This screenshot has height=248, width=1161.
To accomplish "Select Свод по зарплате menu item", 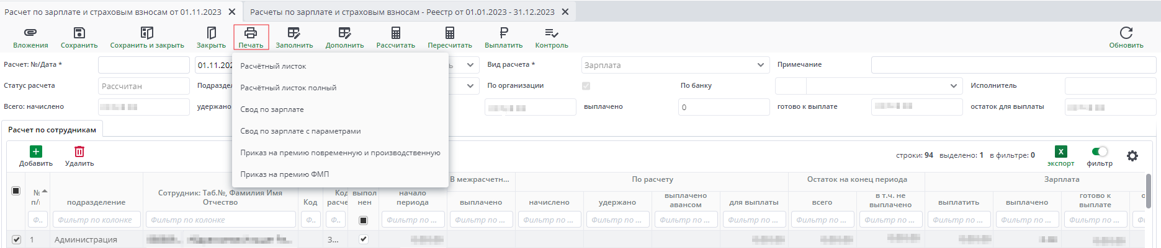I will (340, 109).
